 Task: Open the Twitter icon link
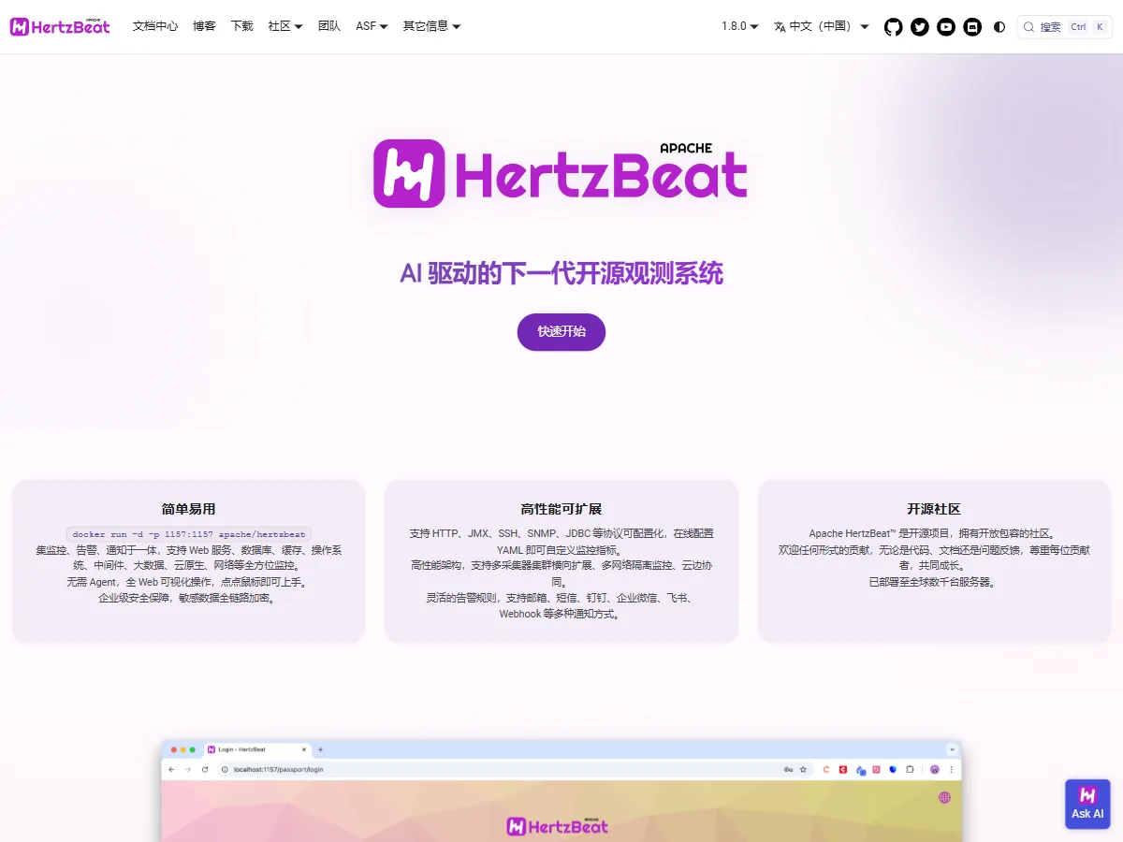(920, 27)
